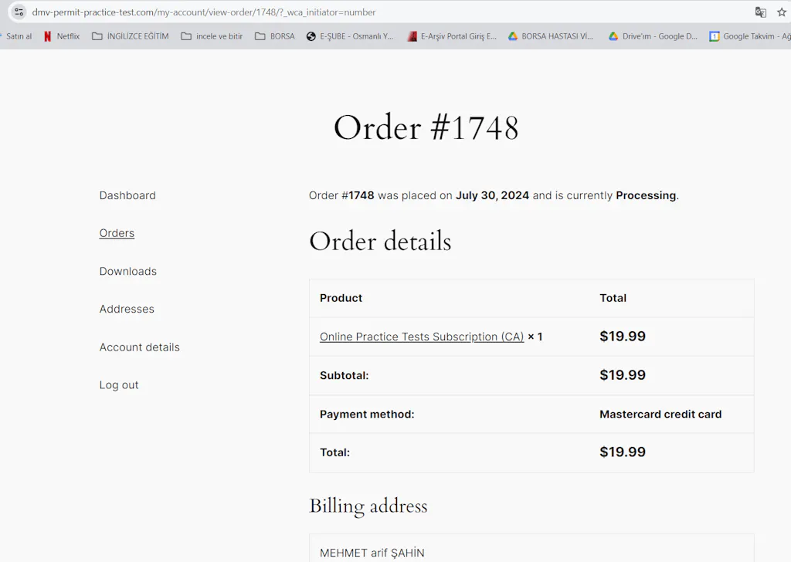
Task: Open the Downloads account section
Action: click(127, 271)
